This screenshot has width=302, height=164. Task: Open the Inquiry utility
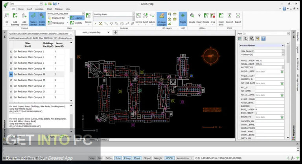pos(199,18)
